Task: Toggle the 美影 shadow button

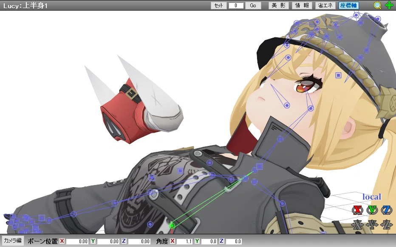Action: point(279,5)
